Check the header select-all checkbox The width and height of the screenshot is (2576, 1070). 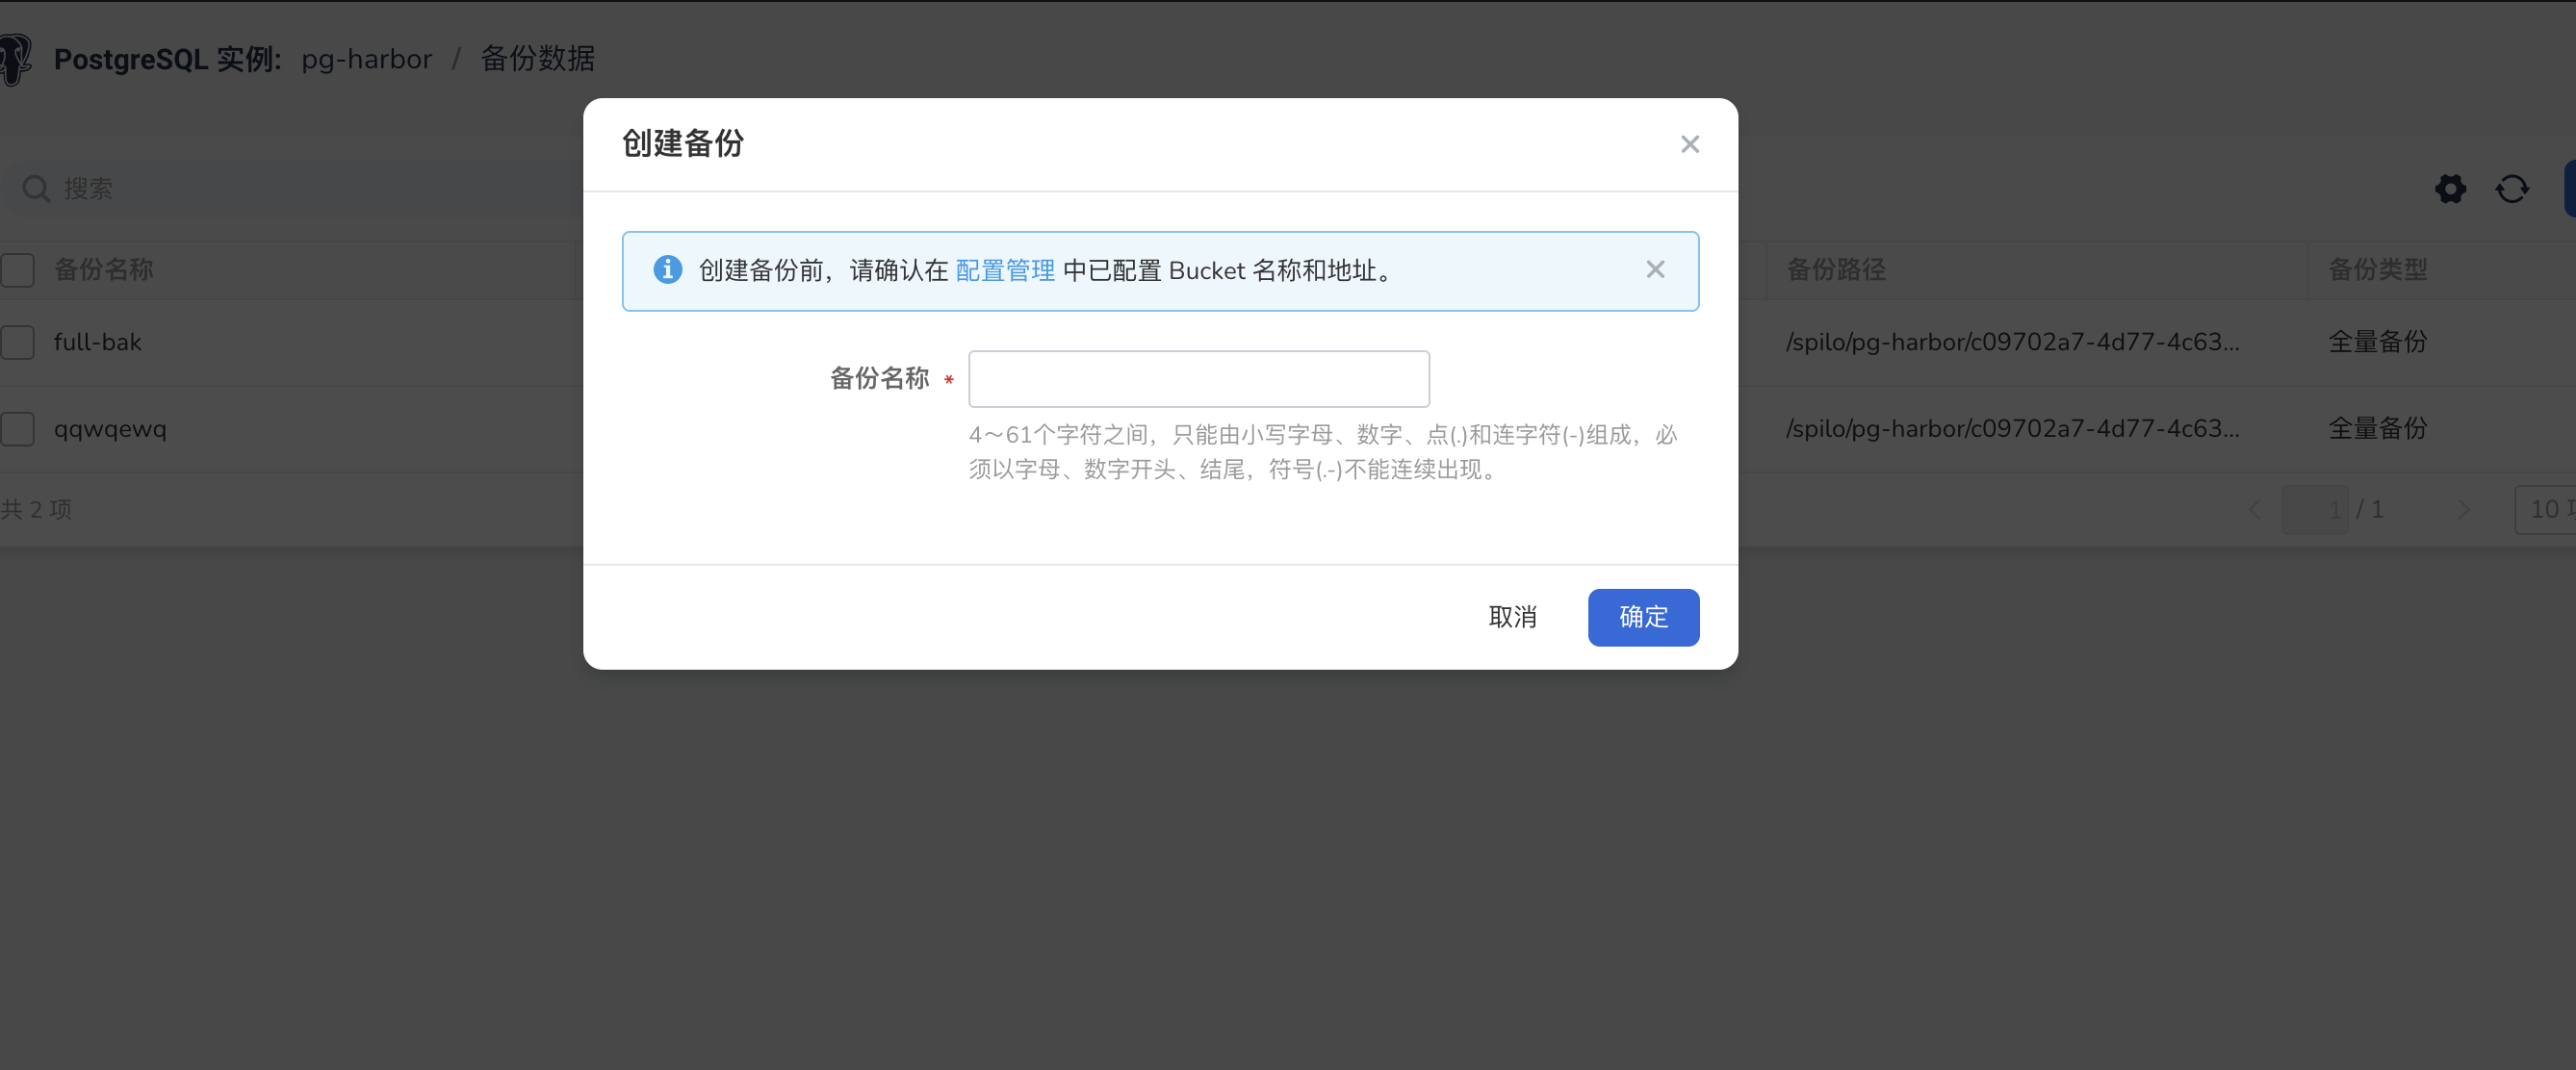click(18, 270)
